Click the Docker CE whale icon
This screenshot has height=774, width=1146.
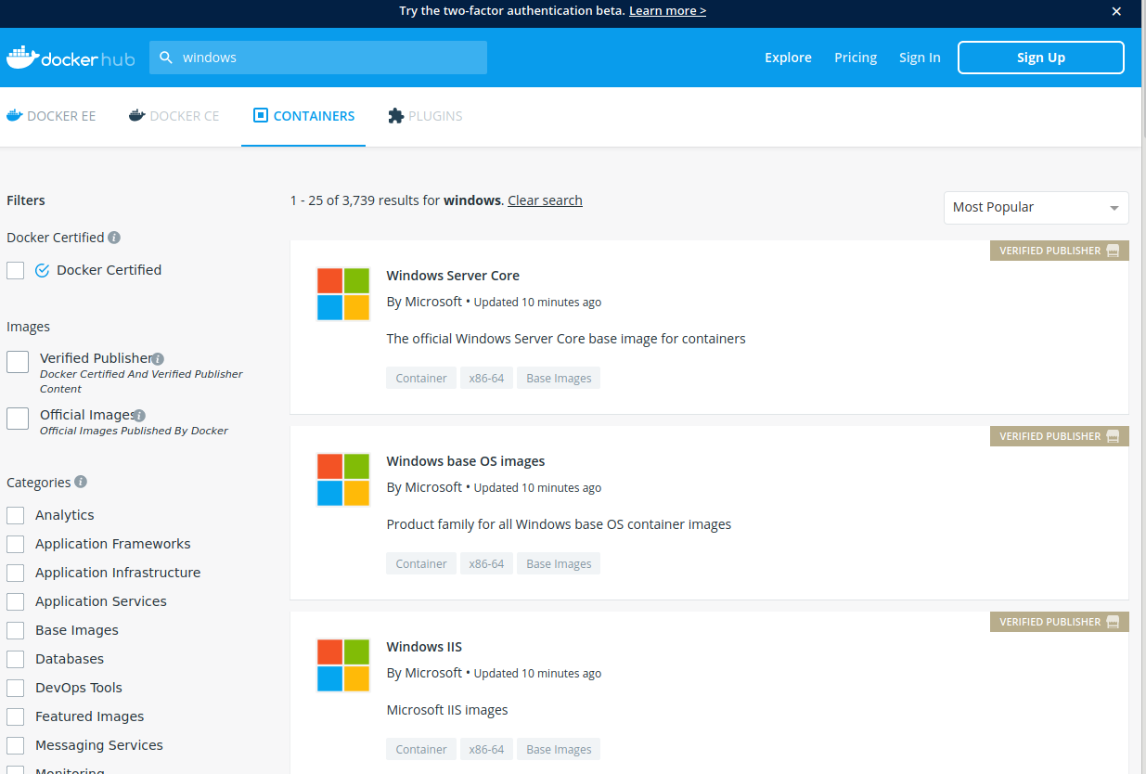click(x=137, y=116)
